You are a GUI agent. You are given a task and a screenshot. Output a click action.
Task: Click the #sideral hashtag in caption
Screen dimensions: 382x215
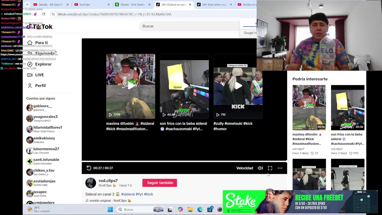pyautogui.click(x=128, y=194)
